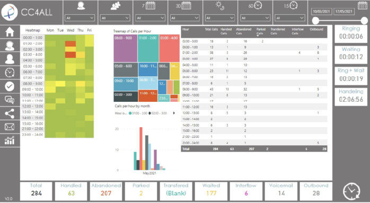Open the checkmark sidebar icon
The height and width of the screenshot is (203, 370).
(10, 86)
